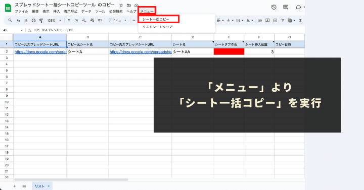Select cell D2 containing シートAA

(193, 51)
